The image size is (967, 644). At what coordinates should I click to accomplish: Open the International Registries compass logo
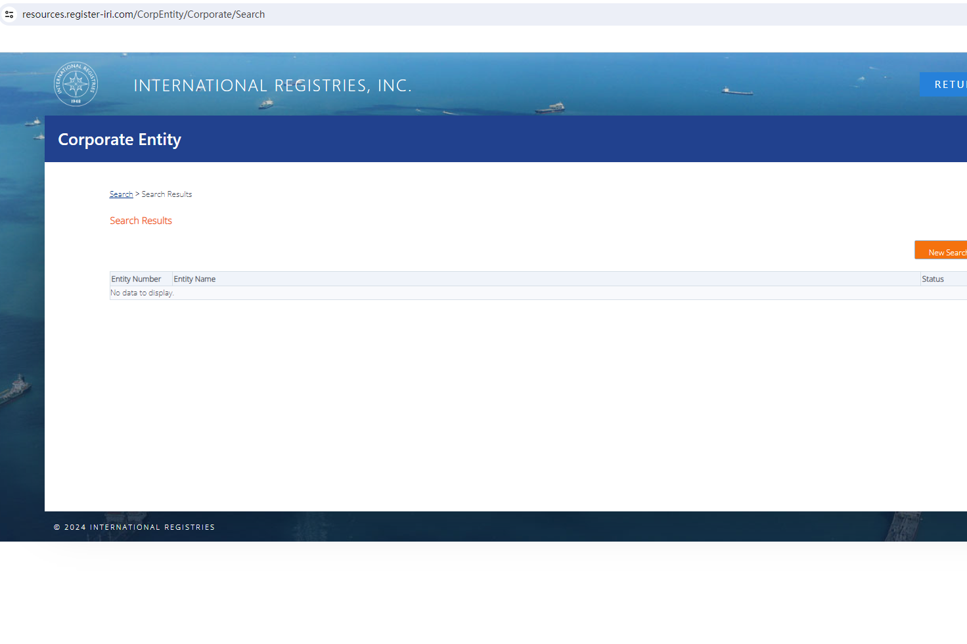pyautogui.click(x=76, y=84)
